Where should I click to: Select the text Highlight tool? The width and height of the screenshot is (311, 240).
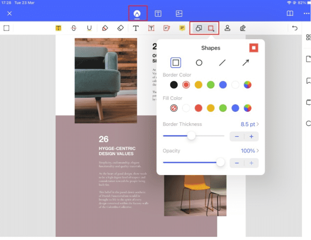tap(58, 28)
